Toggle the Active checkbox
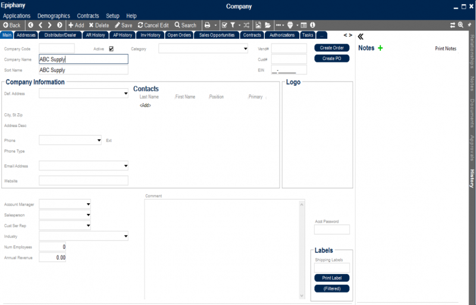This screenshot has width=476, height=305. tap(111, 49)
